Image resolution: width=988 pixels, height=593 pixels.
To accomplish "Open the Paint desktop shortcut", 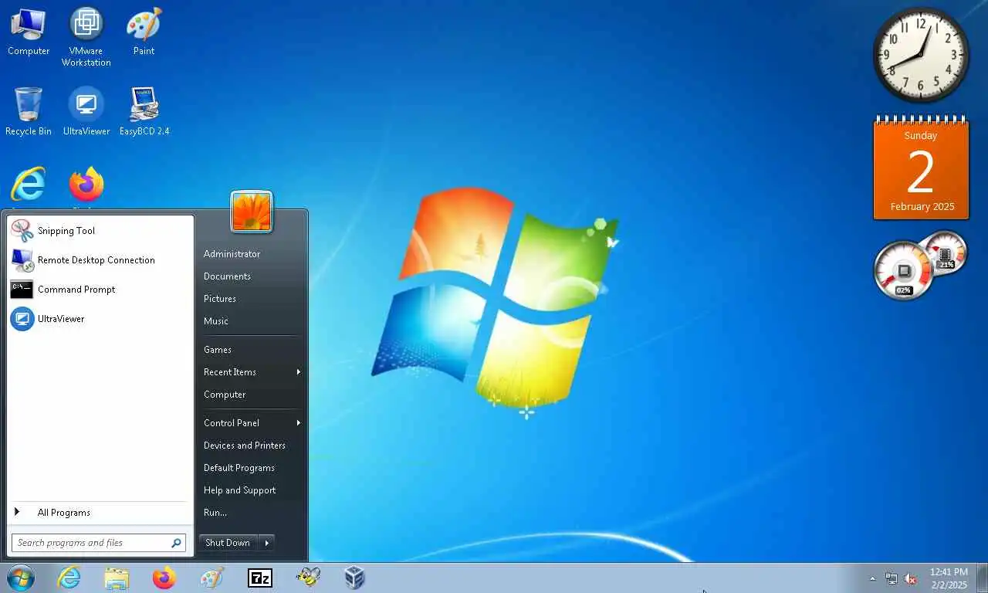I will pos(144,31).
